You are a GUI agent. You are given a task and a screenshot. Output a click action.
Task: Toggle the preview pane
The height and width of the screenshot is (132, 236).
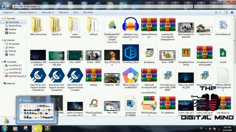tap(226, 12)
